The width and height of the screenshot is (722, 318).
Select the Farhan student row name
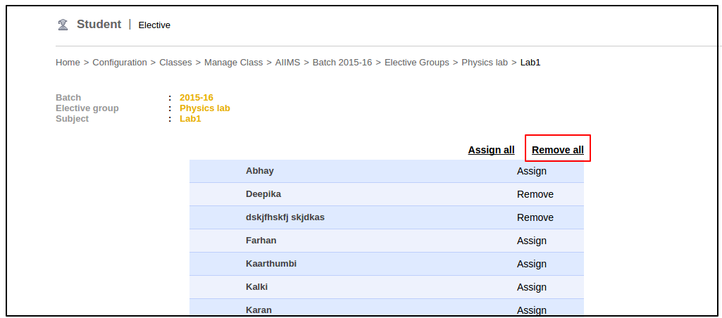pos(261,241)
